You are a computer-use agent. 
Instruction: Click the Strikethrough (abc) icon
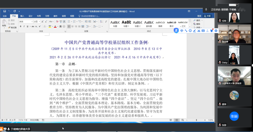tap(33, 27)
